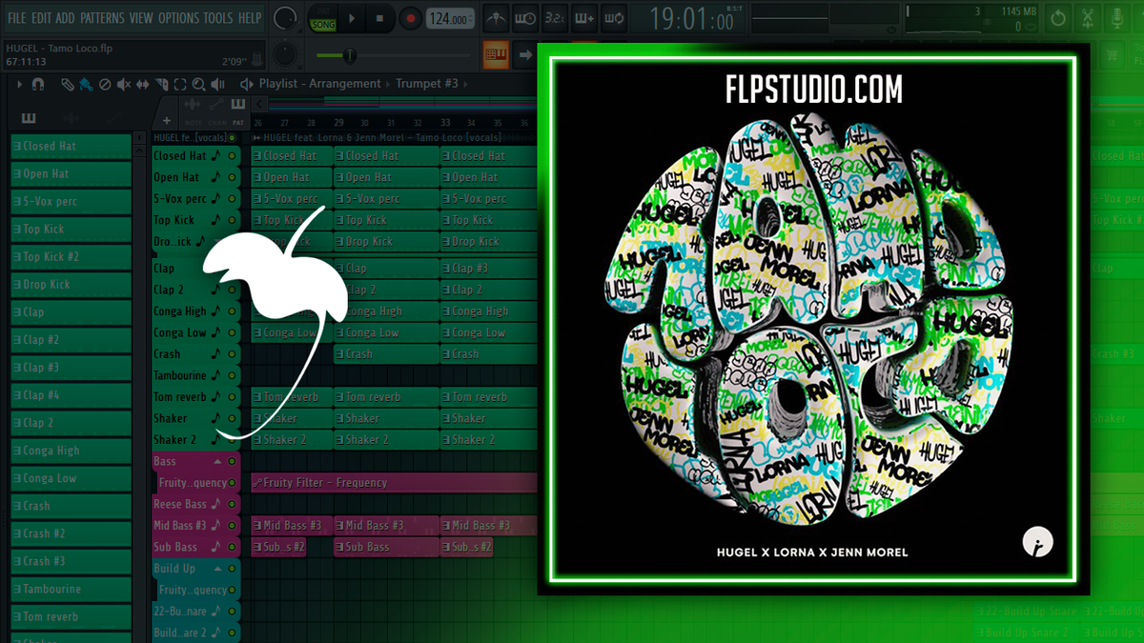This screenshot has width=1144, height=643.
Task: Click the 124.000 tempo value field
Action: click(x=448, y=16)
